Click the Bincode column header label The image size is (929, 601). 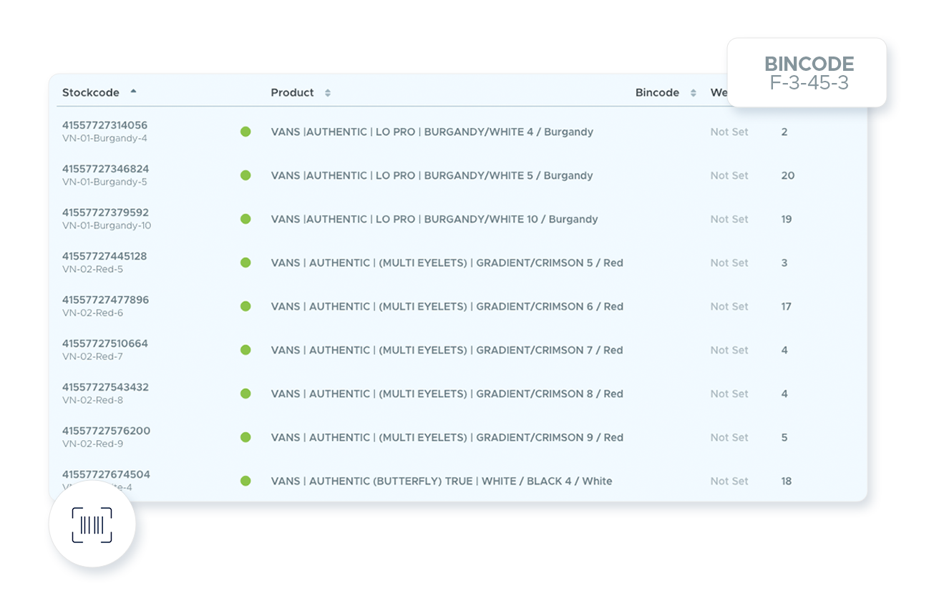tap(657, 92)
